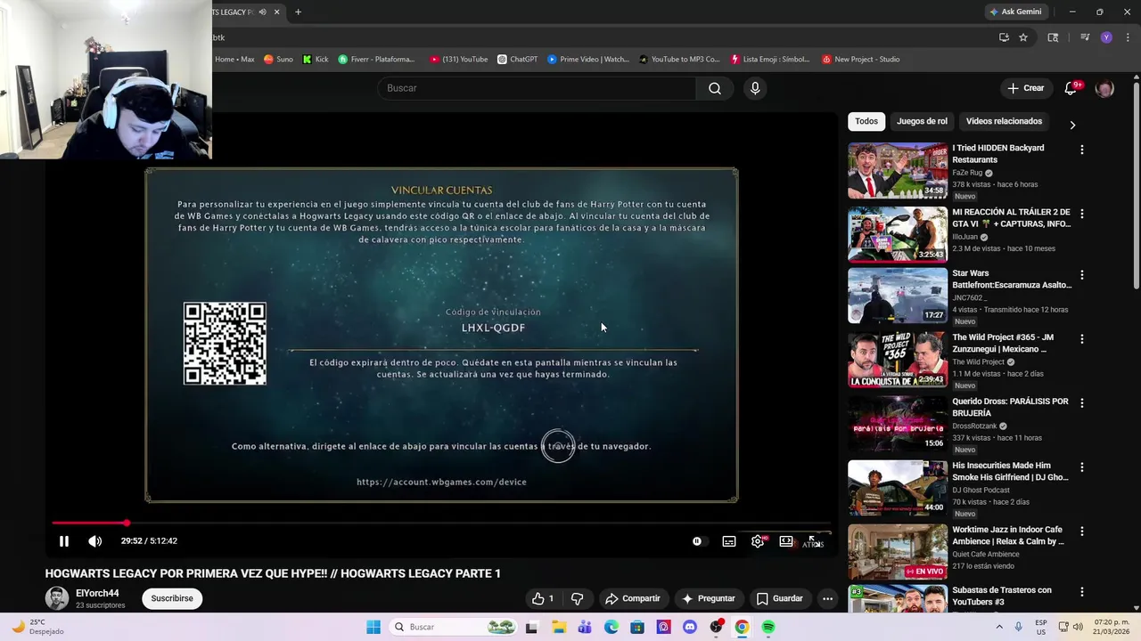The width and height of the screenshot is (1141, 641).
Task: Click the Compartir button
Action: (x=633, y=598)
